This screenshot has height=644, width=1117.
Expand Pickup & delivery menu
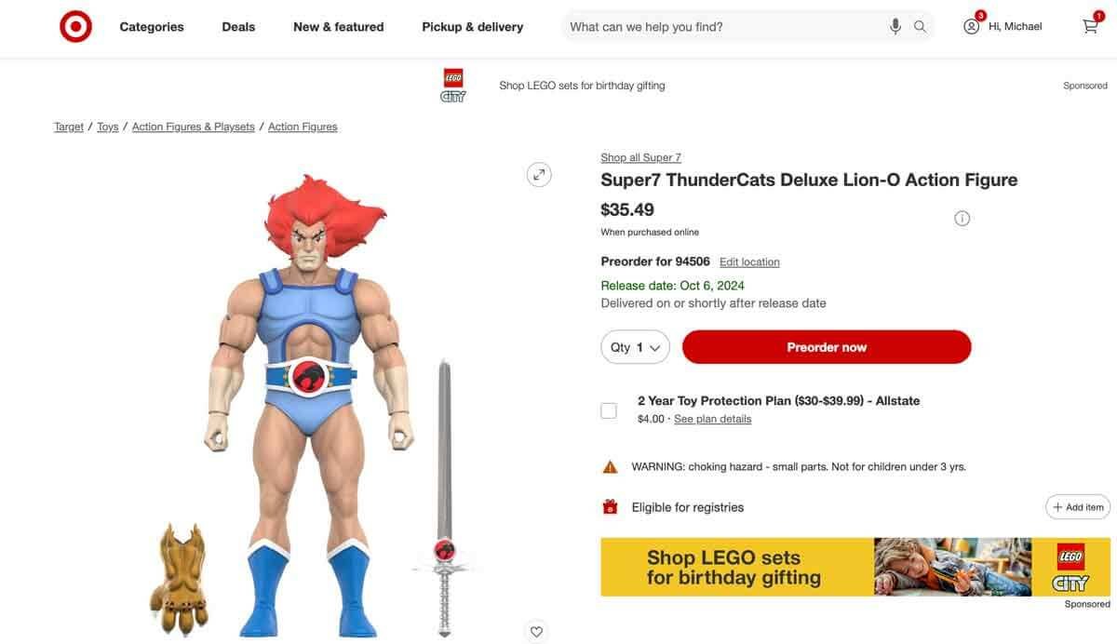click(472, 26)
